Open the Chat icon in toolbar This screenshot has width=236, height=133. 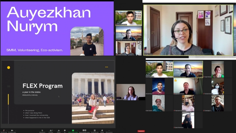(x=65, y=130)
